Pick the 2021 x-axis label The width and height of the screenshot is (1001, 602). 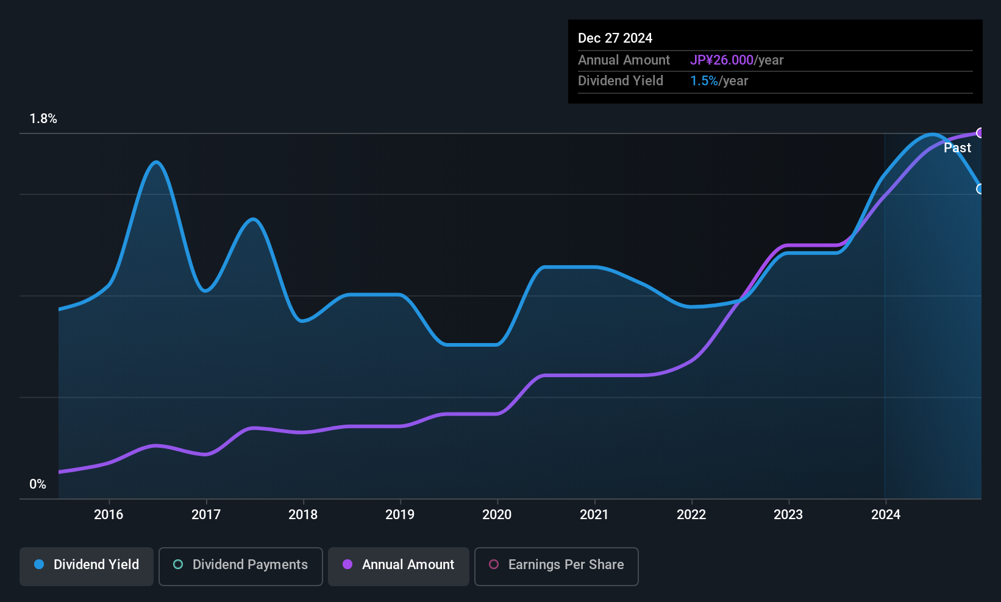tap(594, 515)
